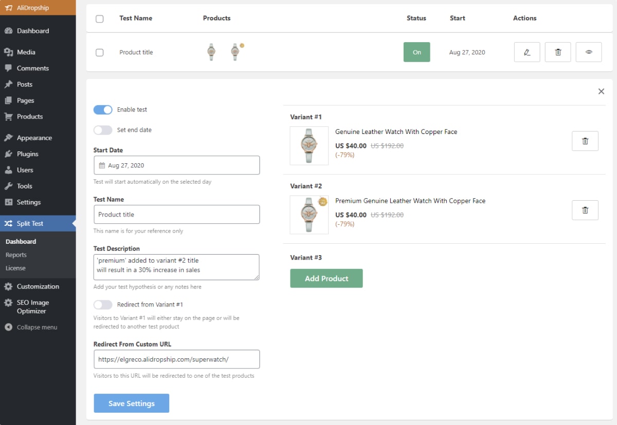Preview the test using the eye icon
Image resolution: width=617 pixels, height=425 pixels.
[x=588, y=52]
